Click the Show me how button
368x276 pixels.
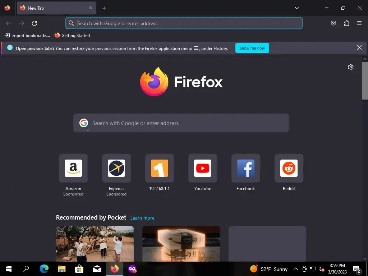coord(252,48)
